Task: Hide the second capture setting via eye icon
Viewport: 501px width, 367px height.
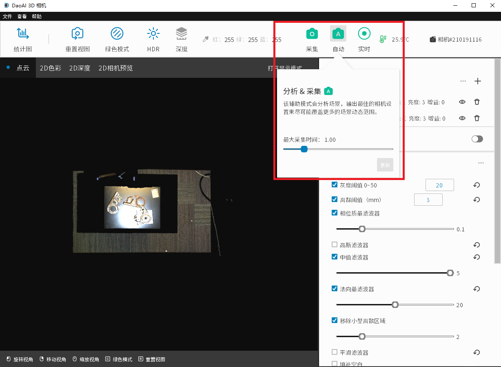Action: tap(462, 118)
